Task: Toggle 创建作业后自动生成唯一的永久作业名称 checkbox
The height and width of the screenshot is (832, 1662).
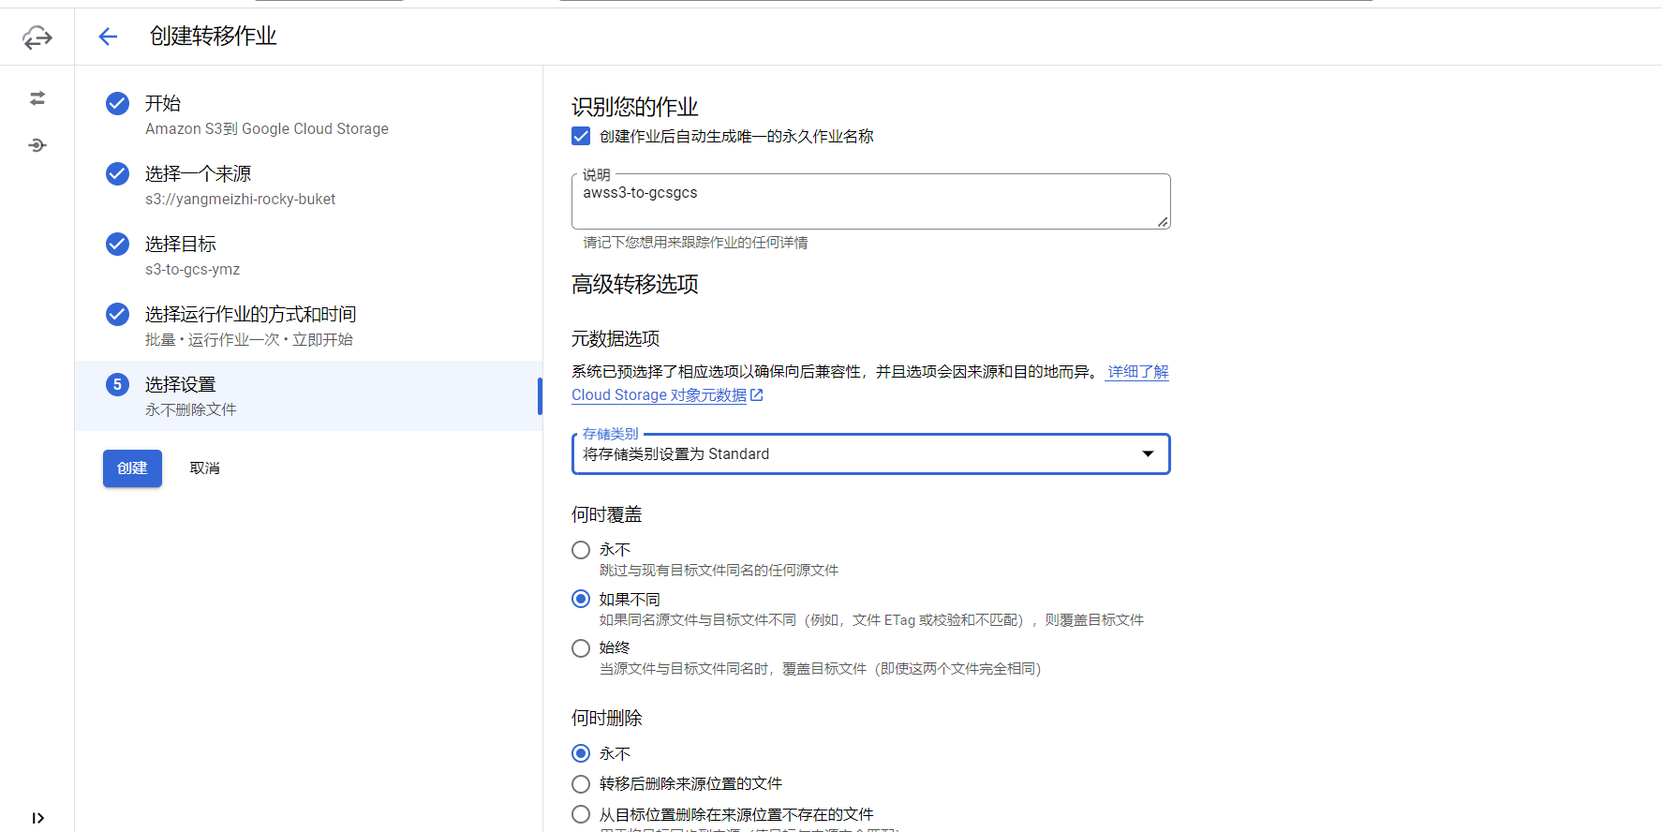Action: (x=581, y=136)
